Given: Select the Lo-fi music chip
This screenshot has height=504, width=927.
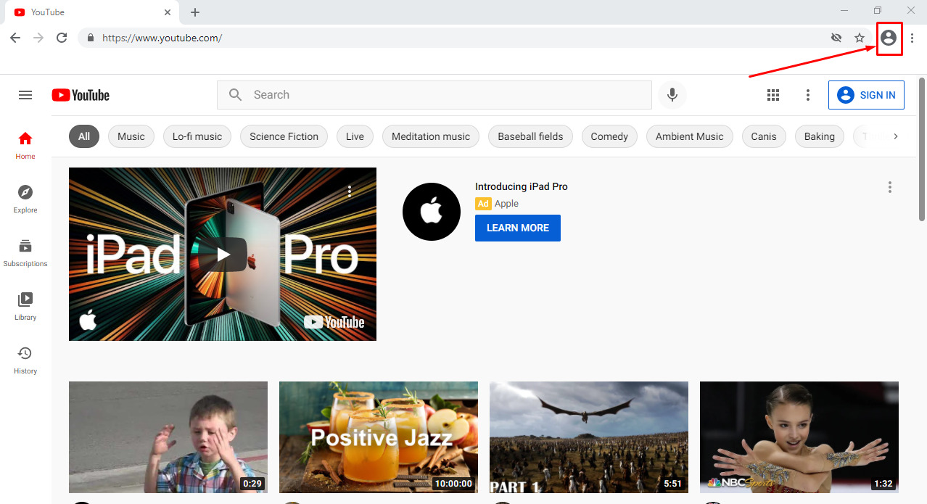Looking at the screenshot, I should pyautogui.click(x=197, y=136).
